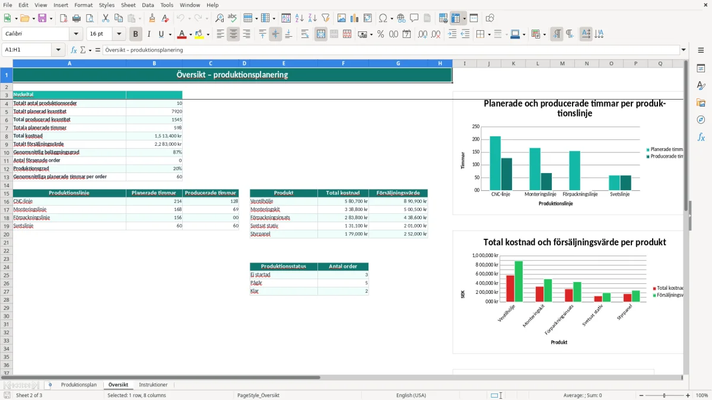The width and height of the screenshot is (712, 400).
Task: Click PageStyle_Oversikt in status bar
Action: point(258,395)
